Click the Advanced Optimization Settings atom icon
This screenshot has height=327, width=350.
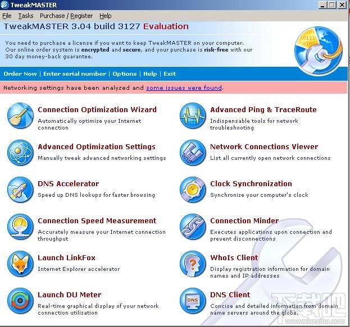tap(20, 153)
